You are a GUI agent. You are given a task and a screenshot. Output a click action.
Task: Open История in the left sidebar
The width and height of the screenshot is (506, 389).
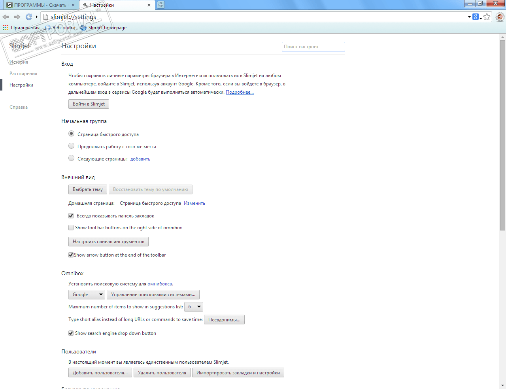(x=19, y=62)
